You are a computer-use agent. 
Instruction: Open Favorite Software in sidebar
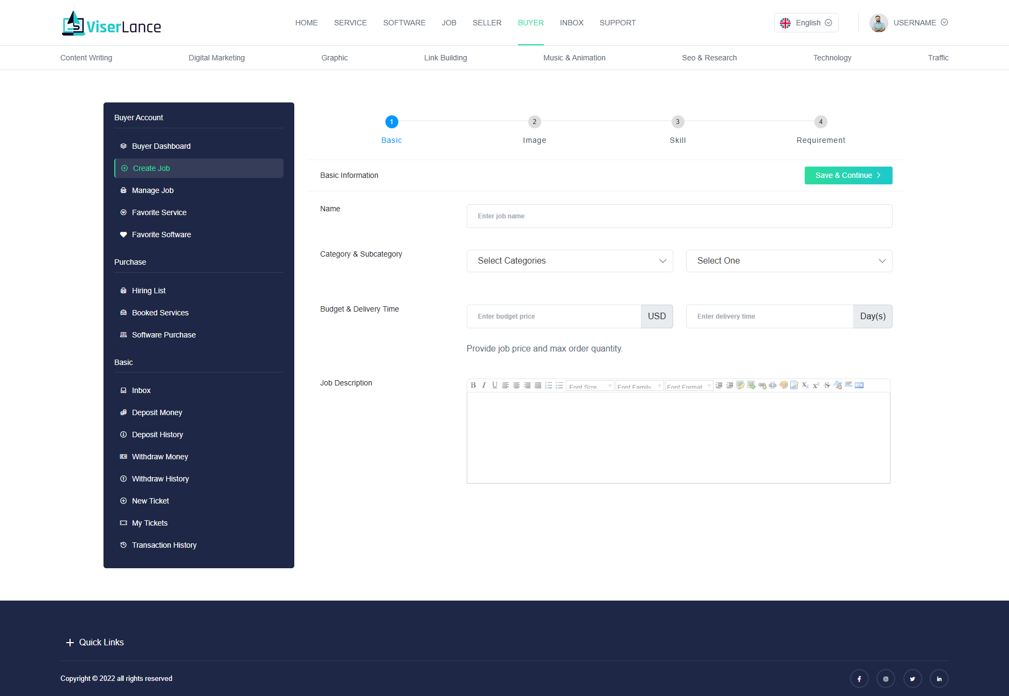tap(199, 235)
